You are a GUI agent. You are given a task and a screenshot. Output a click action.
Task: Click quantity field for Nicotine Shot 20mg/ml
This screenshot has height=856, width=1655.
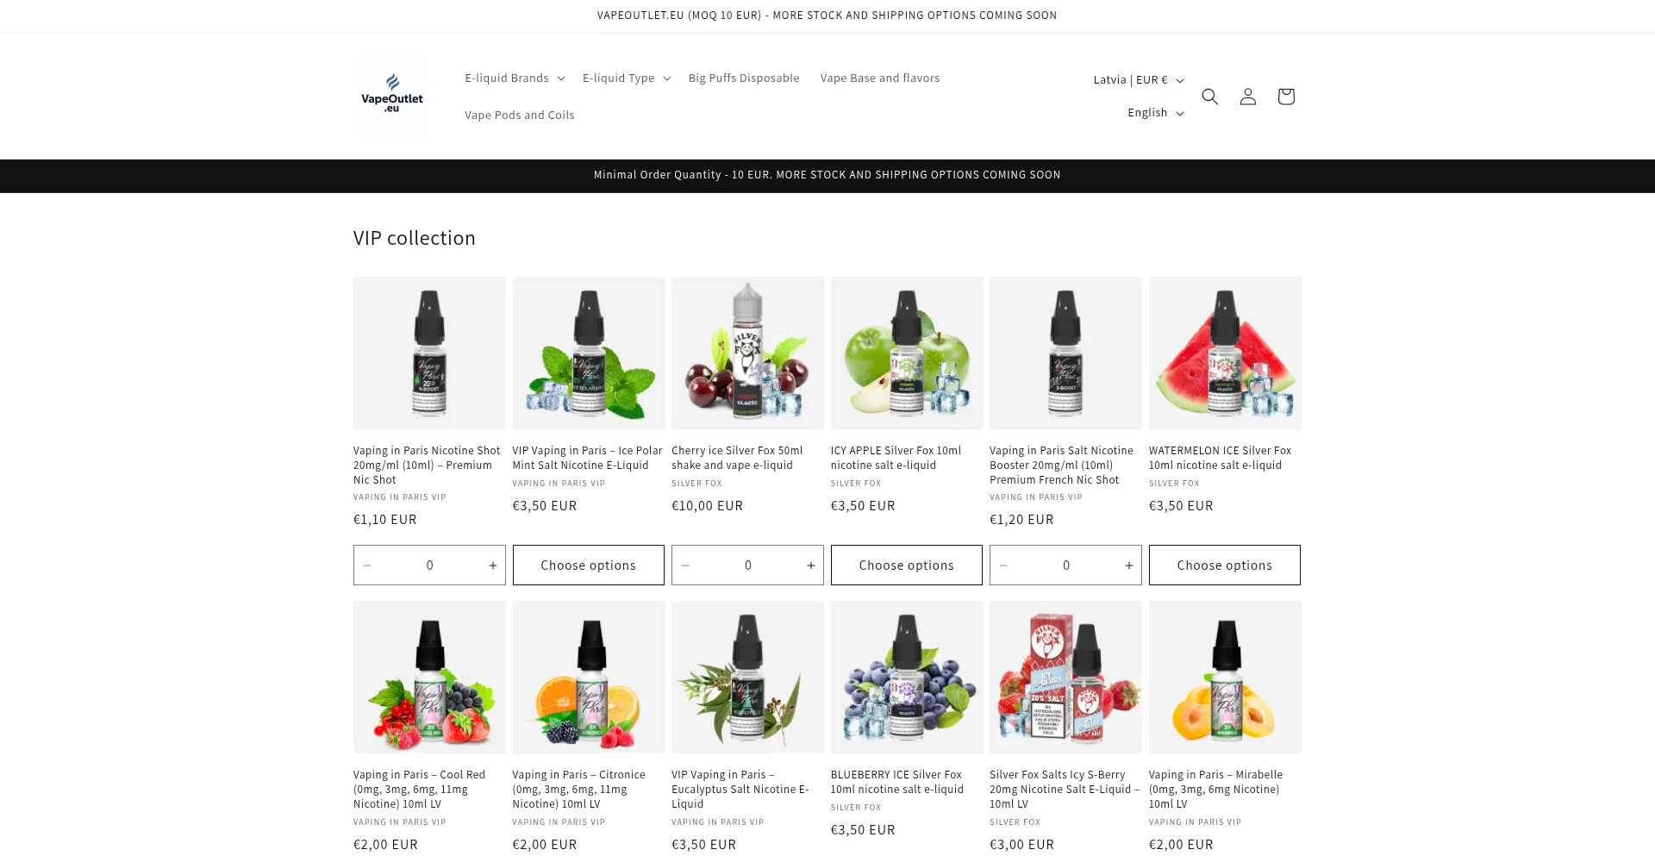tap(429, 565)
